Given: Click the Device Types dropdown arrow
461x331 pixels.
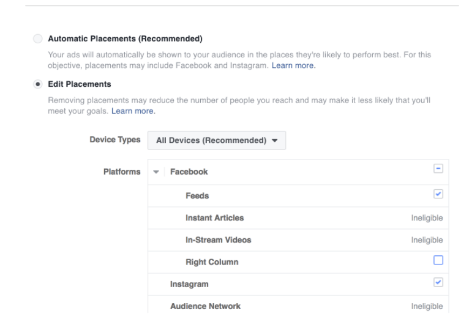Looking at the screenshot, I should point(275,140).
